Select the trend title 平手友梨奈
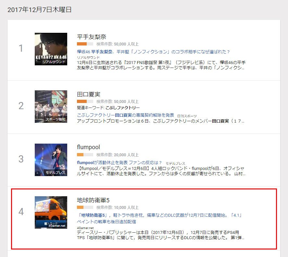288x257 pixels. pyautogui.click(x=92, y=37)
